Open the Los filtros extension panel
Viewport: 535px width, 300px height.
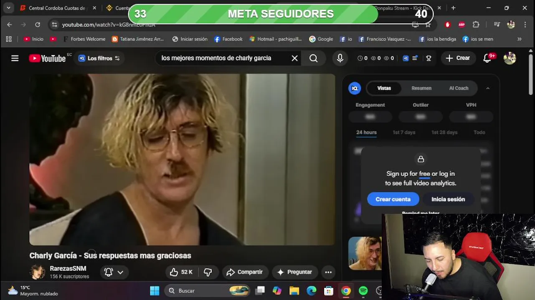pyautogui.click(x=99, y=58)
